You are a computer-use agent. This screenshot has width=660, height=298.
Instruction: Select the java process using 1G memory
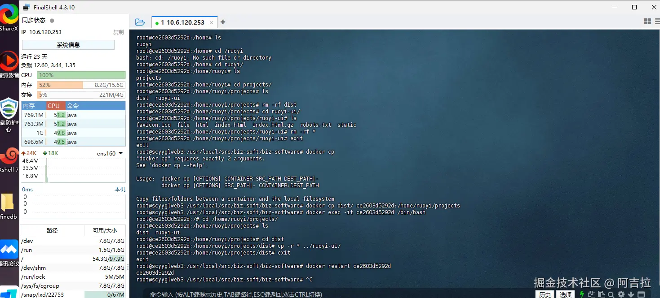click(x=73, y=133)
